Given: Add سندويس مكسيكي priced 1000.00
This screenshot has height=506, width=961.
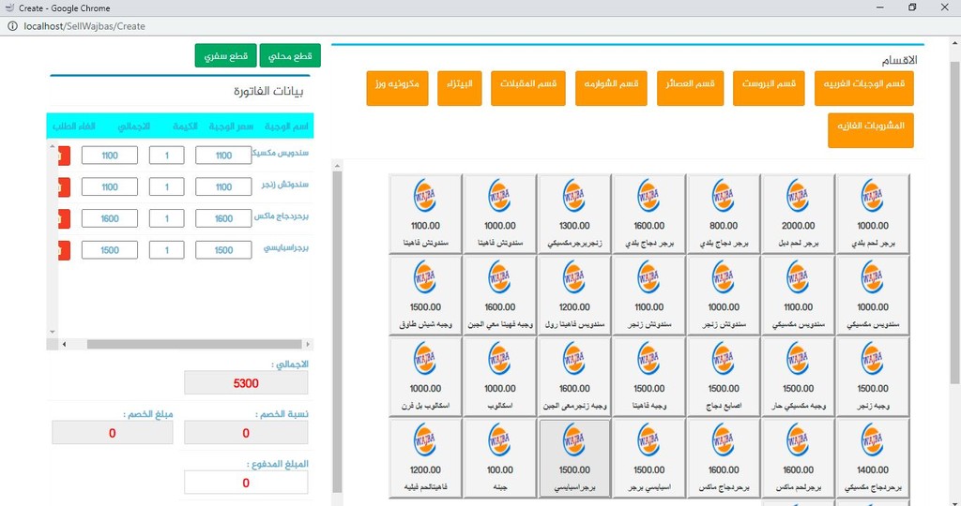Looking at the screenshot, I should click(872, 295).
